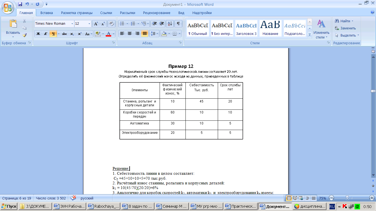Decrease paragraph indent

[x=154, y=24]
